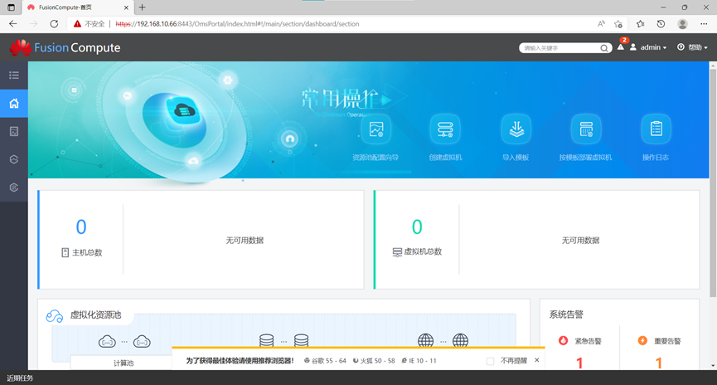The image size is (717, 385).
Task: Open 近期任务 panel in bottom bar
Action: (20, 378)
